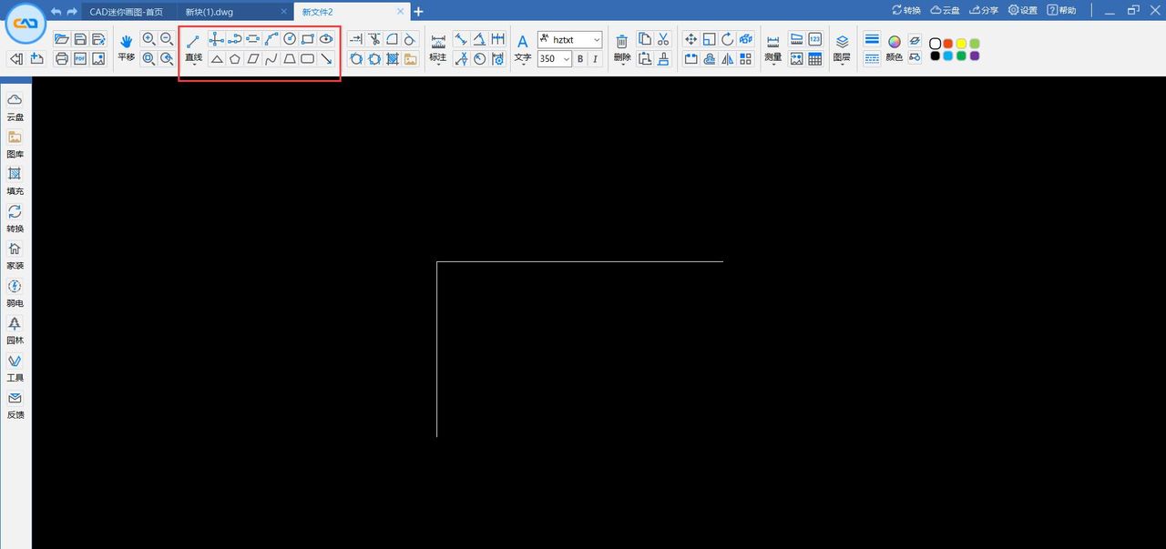Select the rounded rectangle tool

tap(308, 59)
